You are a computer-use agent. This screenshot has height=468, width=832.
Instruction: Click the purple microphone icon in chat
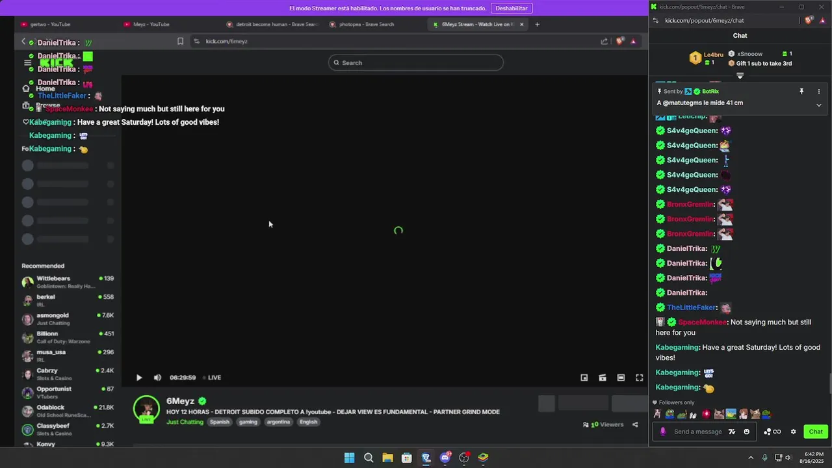663,432
